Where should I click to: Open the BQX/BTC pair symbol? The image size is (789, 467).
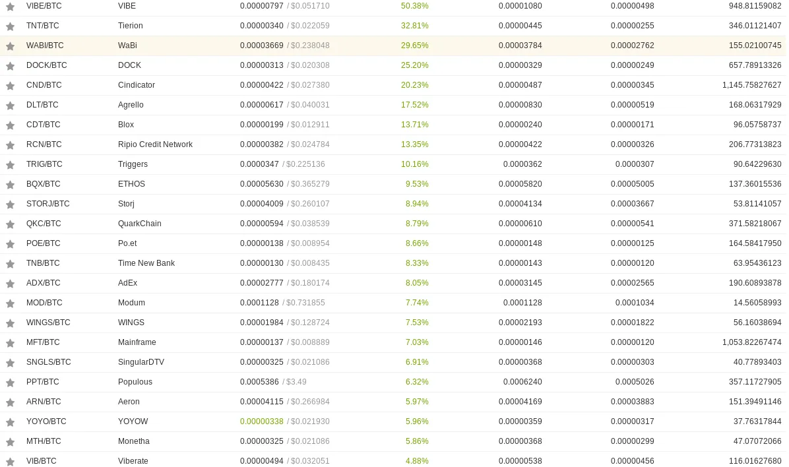click(x=44, y=184)
